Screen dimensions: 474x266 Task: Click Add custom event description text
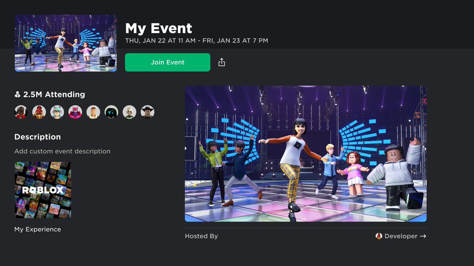pyautogui.click(x=62, y=151)
